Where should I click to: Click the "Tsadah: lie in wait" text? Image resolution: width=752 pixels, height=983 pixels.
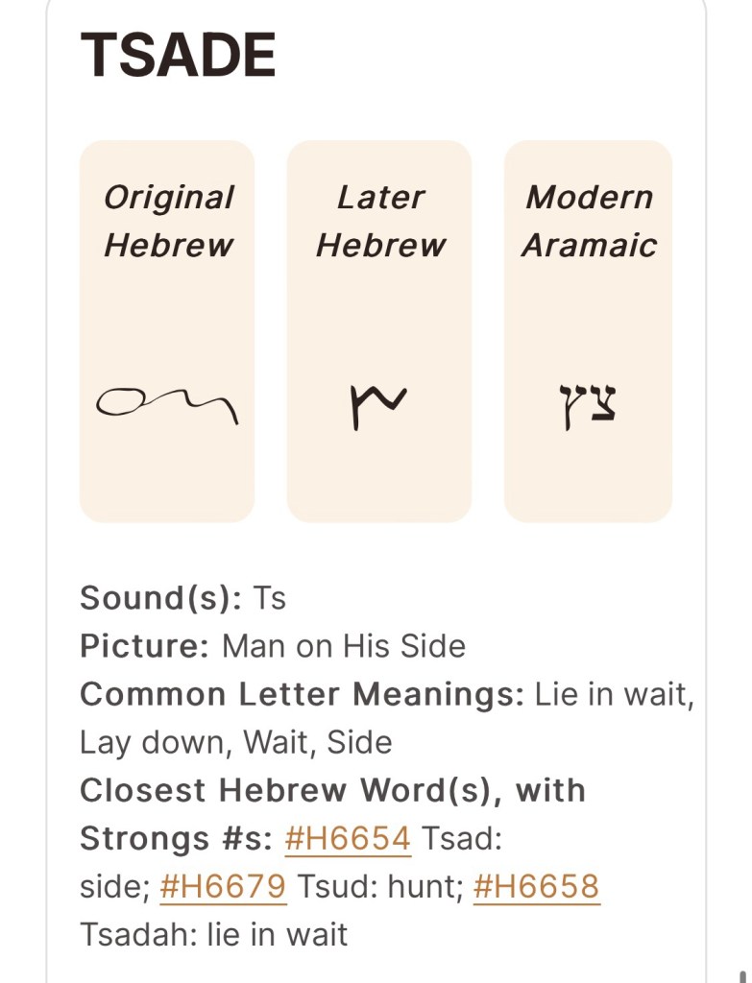click(x=213, y=934)
